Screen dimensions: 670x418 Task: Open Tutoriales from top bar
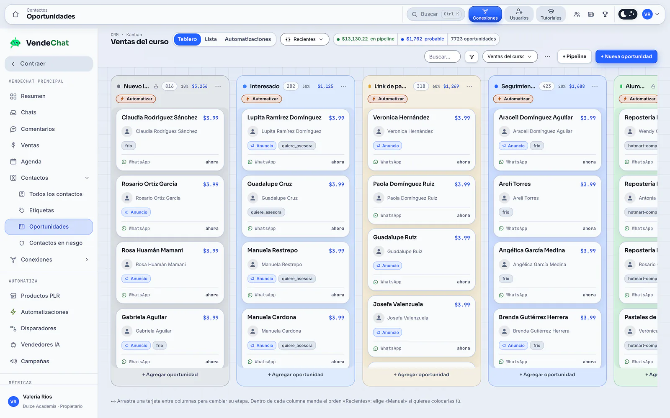point(551,14)
